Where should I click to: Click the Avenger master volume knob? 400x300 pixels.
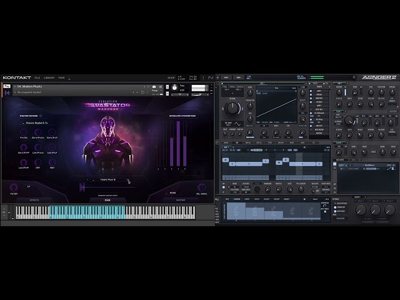(x=354, y=77)
